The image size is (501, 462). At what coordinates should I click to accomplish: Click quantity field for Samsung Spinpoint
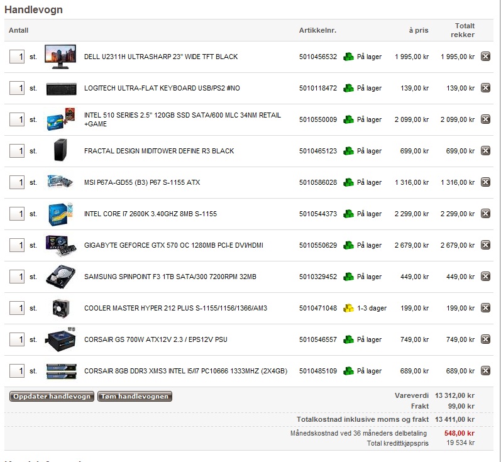pyautogui.click(x=17, y=277)
